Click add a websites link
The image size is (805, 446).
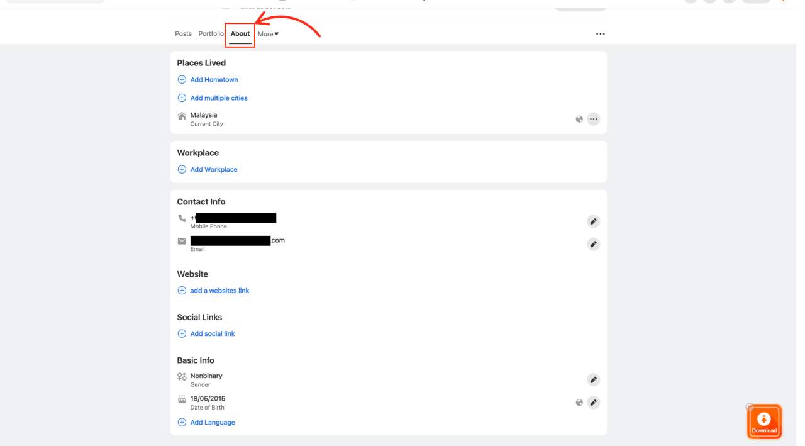click(219, 291)
